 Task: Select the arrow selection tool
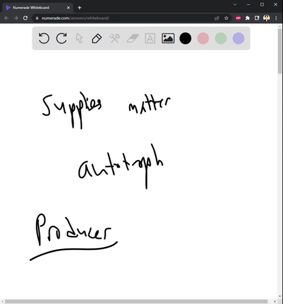[x=79, y=38]
